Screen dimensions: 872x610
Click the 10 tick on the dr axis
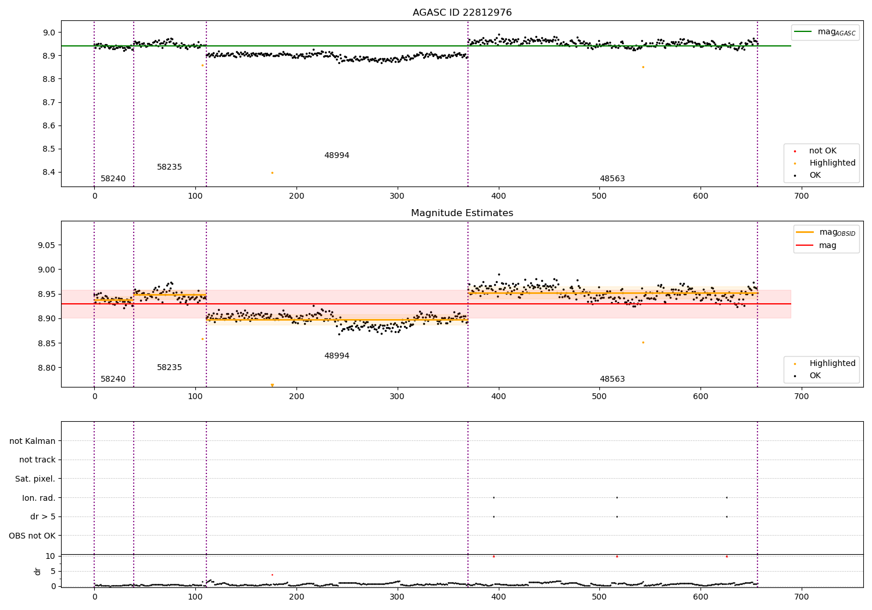click(x=51, y=557)
